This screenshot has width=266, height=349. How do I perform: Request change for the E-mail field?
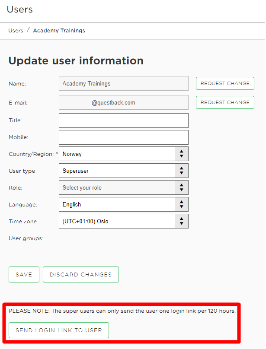[225, 102]
